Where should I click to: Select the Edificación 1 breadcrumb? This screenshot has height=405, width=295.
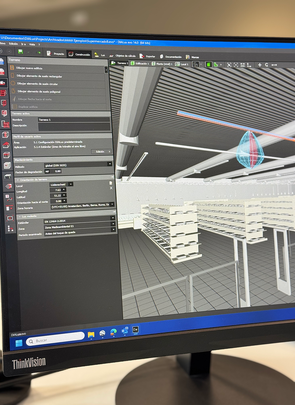140,63
